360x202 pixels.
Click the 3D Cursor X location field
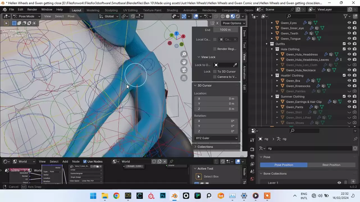[x=216, y=98]
